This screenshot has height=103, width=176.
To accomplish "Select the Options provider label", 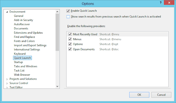I will click(x=78, y=44).
